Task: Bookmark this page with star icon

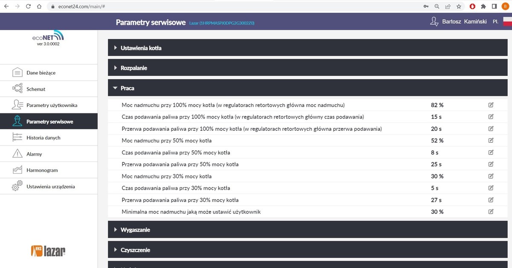Action: 459,6
